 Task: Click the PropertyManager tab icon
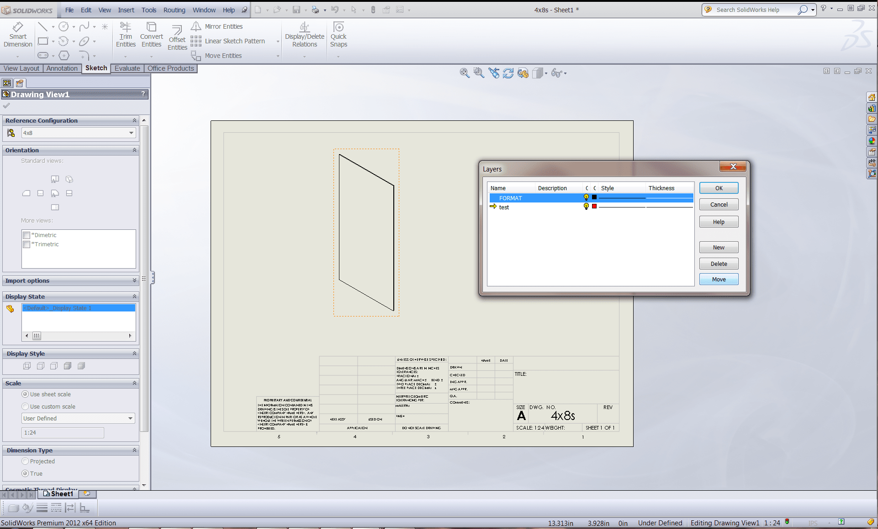point(20,83)
